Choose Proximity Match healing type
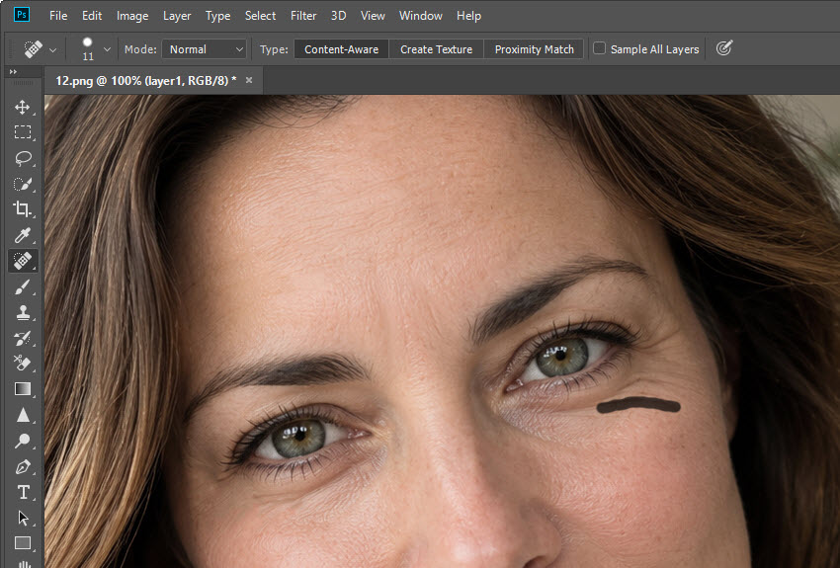Image resolution: width=840 pixels, height=568 pixels. [x=534, y=49]
